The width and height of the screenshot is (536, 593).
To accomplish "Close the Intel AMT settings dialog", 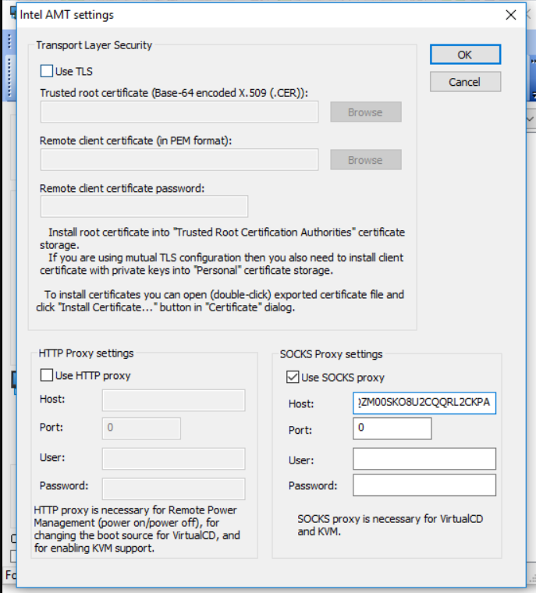I will tap(511, 15).
